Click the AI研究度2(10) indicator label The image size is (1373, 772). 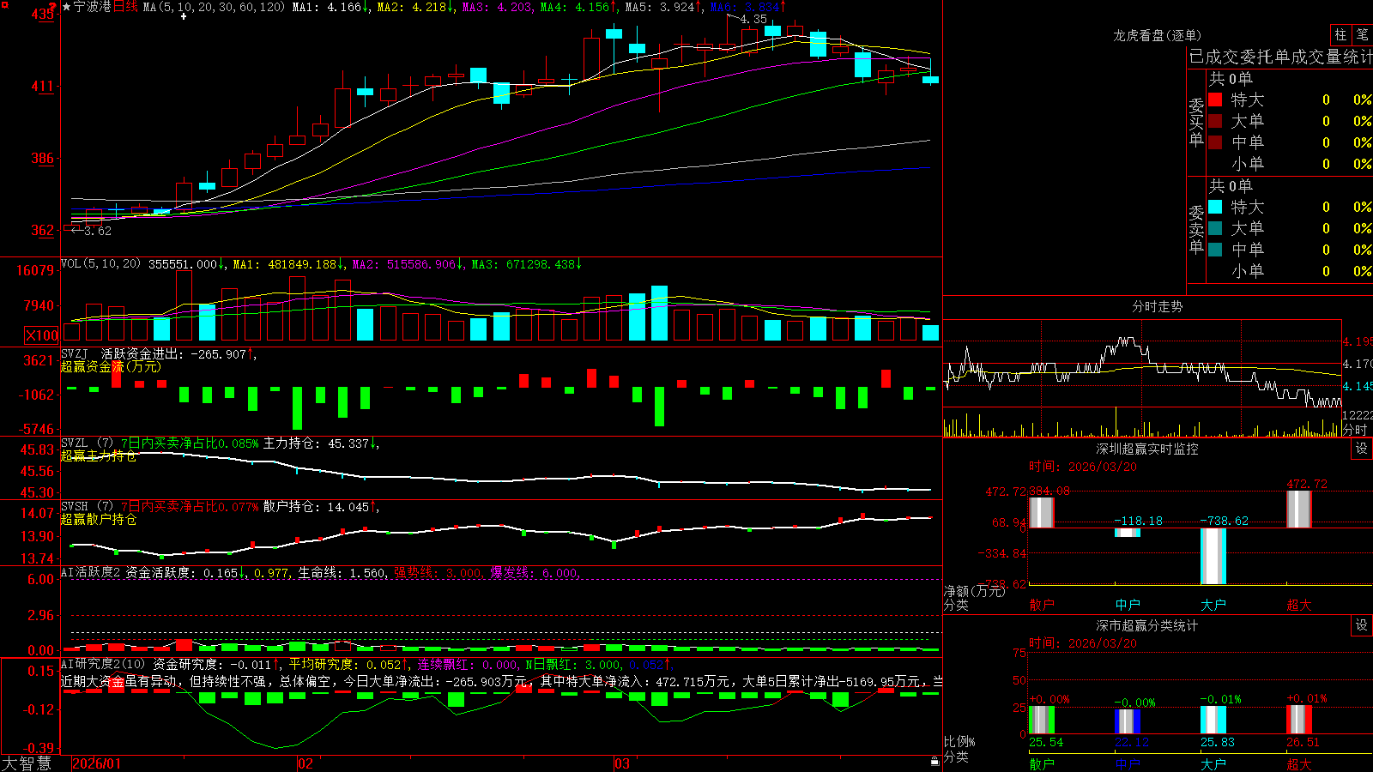103,664
